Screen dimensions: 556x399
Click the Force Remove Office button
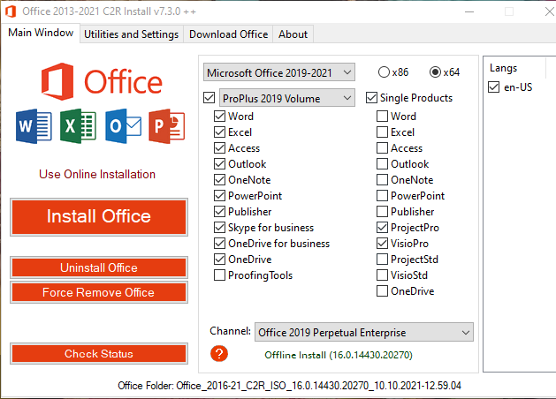point(99,292)
